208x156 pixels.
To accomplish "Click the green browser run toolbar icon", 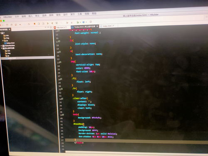I will pos(78,22).
